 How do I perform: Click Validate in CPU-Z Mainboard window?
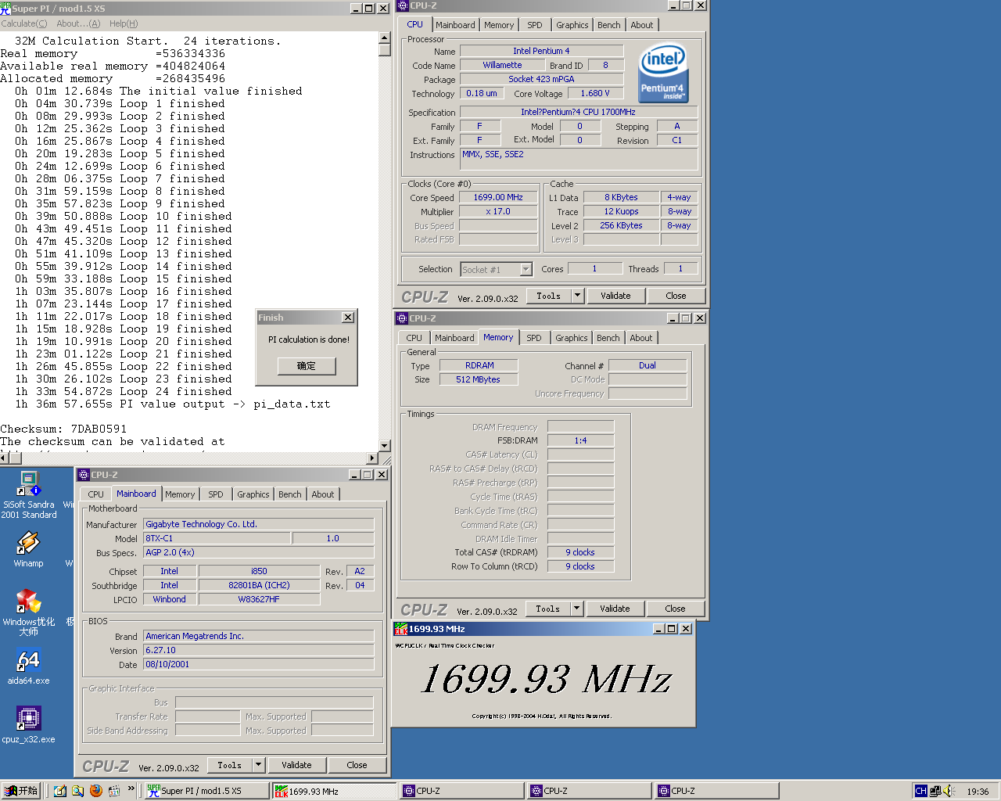point(296,765)
